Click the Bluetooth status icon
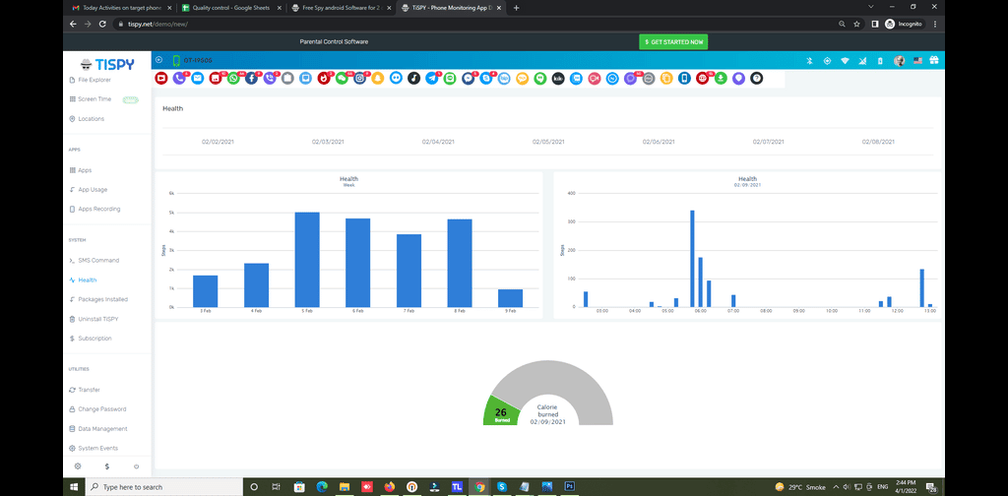1008x496 pixels. pyautogui.click(x=810, y=61)
